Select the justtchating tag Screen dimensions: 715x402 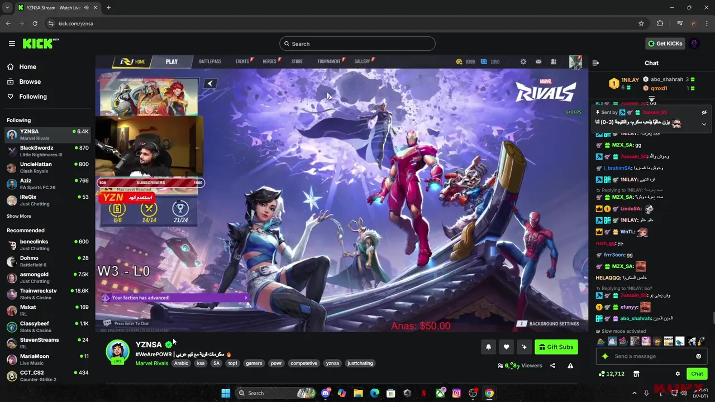point(360,363)
